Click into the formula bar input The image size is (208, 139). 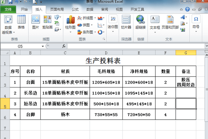136,46
